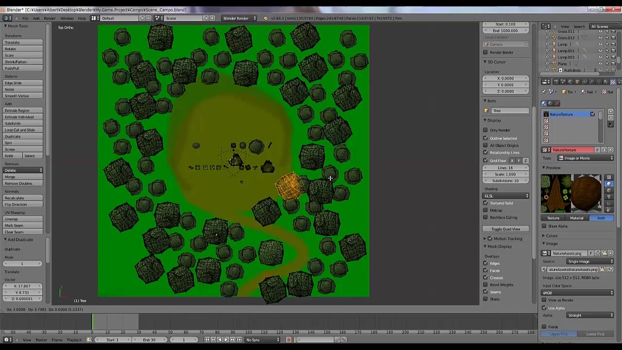Open the Material properties tab icon

[x=605, y=82]
